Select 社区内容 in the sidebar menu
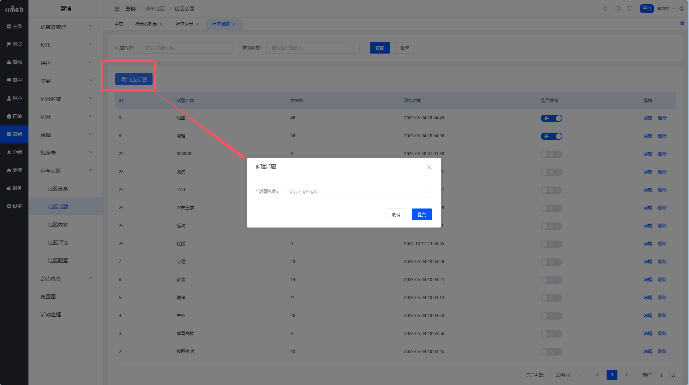 click(x=58, y=225)
